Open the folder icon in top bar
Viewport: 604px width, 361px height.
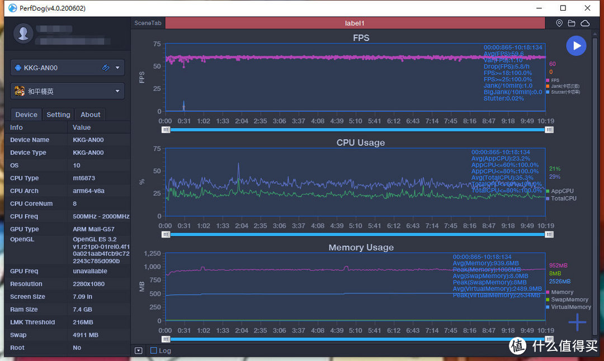(571, 23)
